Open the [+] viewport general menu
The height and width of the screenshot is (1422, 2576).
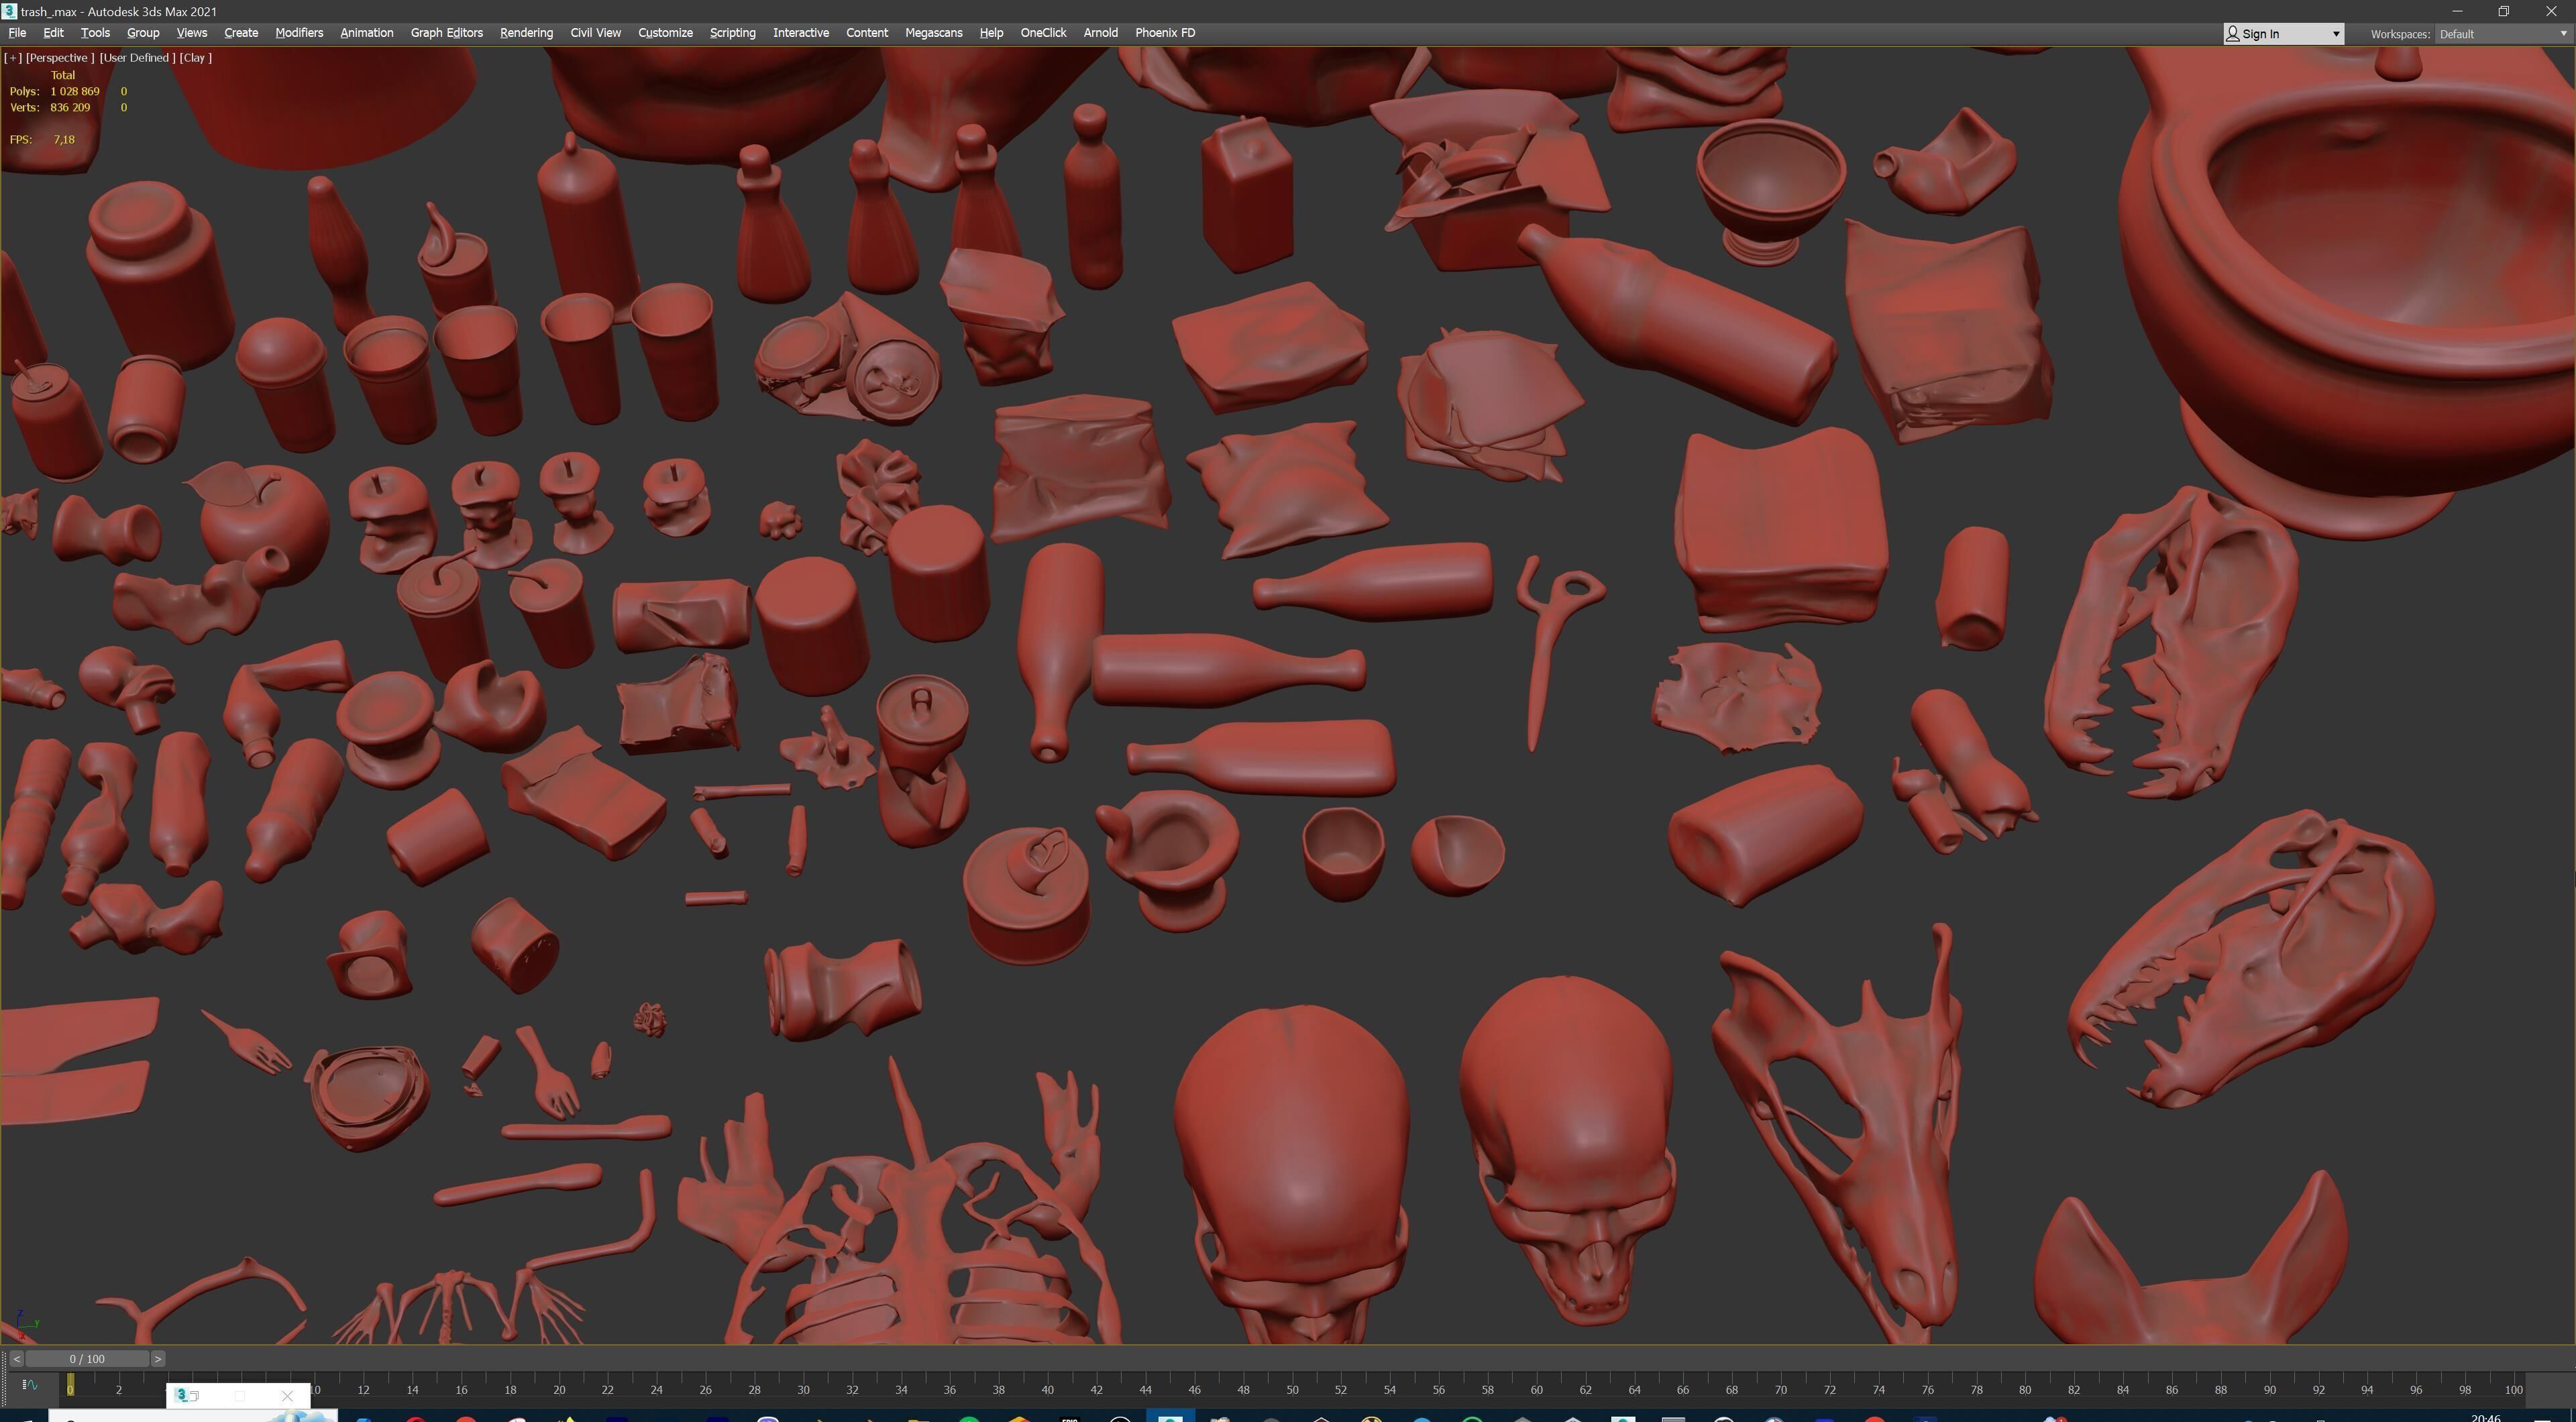tap(13, 58)
